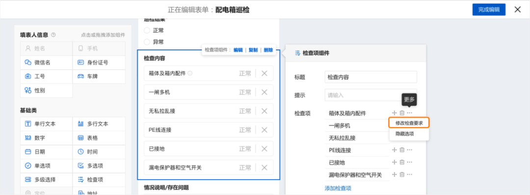Screen dimensions: 530x195
Task: Select the 异常 radio option
Action: pos(147,42)
